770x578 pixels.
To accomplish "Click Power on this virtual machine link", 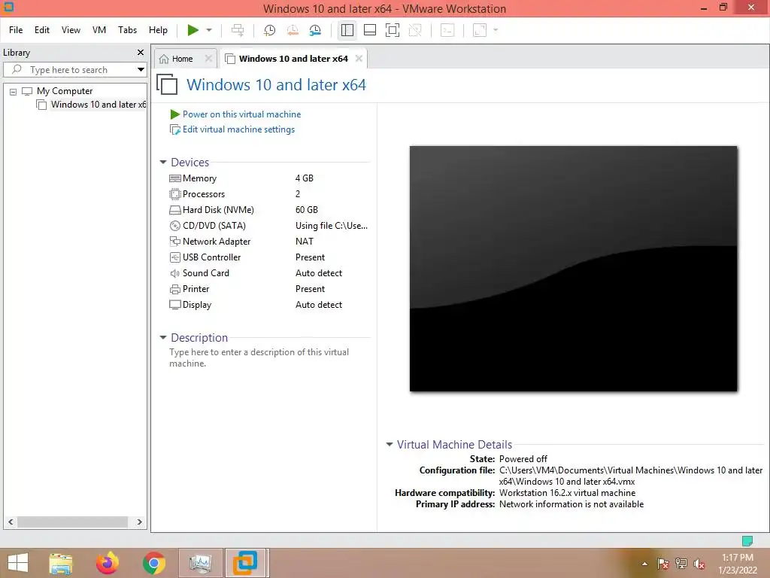I will 241,114.
